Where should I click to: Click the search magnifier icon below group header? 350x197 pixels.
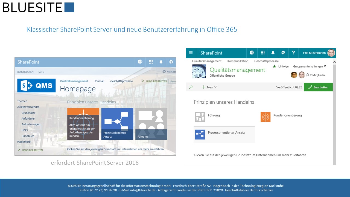191,87
